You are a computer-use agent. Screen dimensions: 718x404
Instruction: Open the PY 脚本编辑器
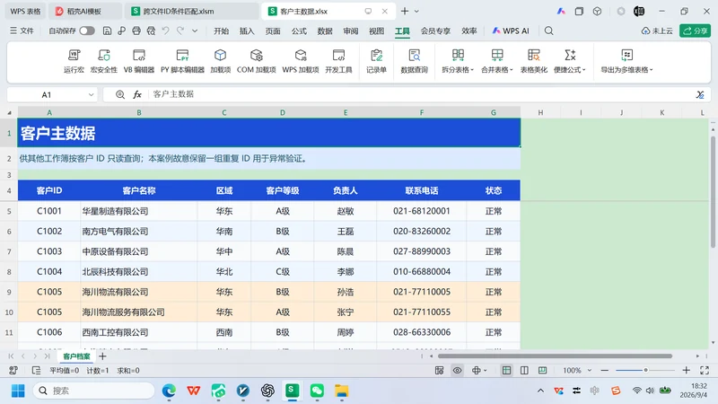click(182, 61)
